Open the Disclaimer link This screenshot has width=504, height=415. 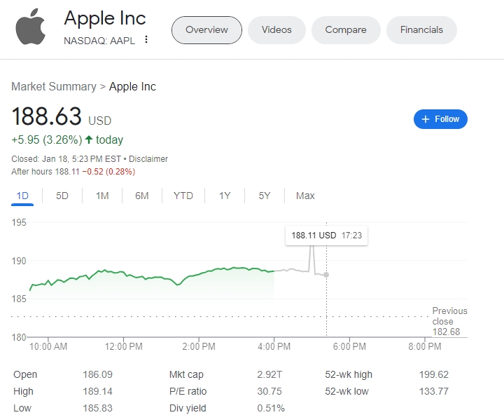point(148,159)
